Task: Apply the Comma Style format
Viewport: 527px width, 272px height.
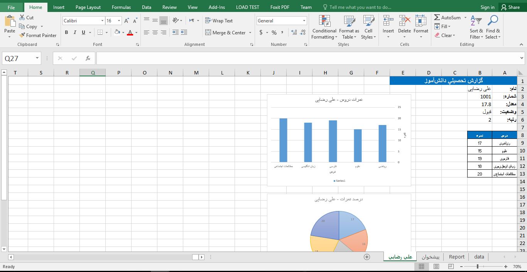Action: point(282,32)
